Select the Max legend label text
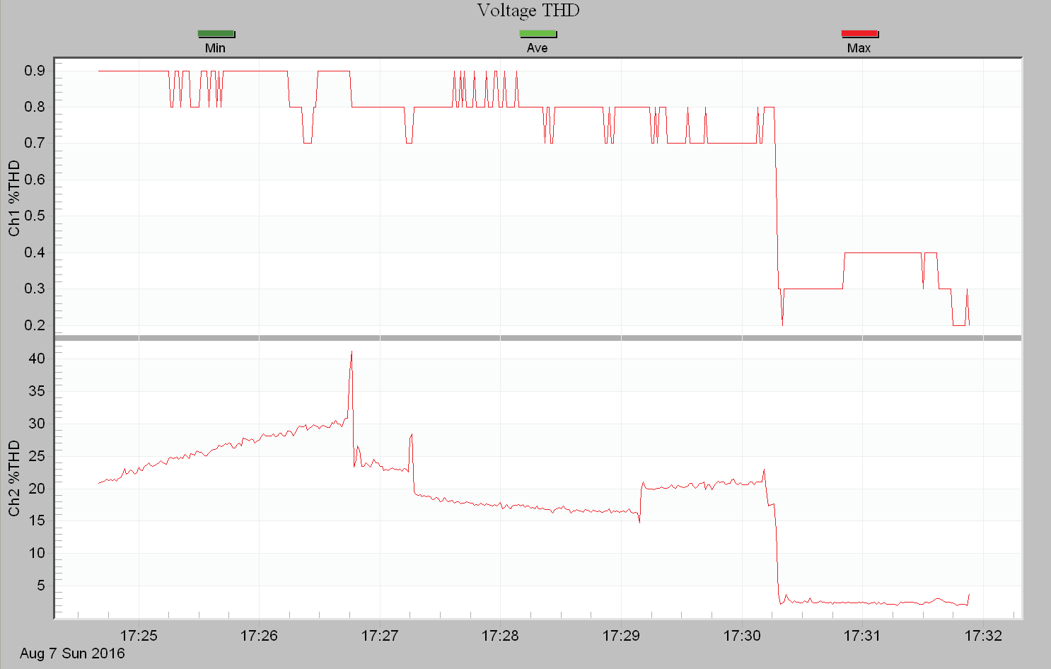 859,48
